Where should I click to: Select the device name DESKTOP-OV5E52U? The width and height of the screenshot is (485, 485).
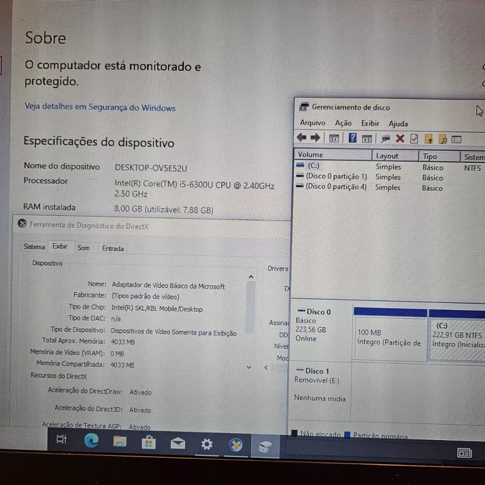(x=151, y=168)
